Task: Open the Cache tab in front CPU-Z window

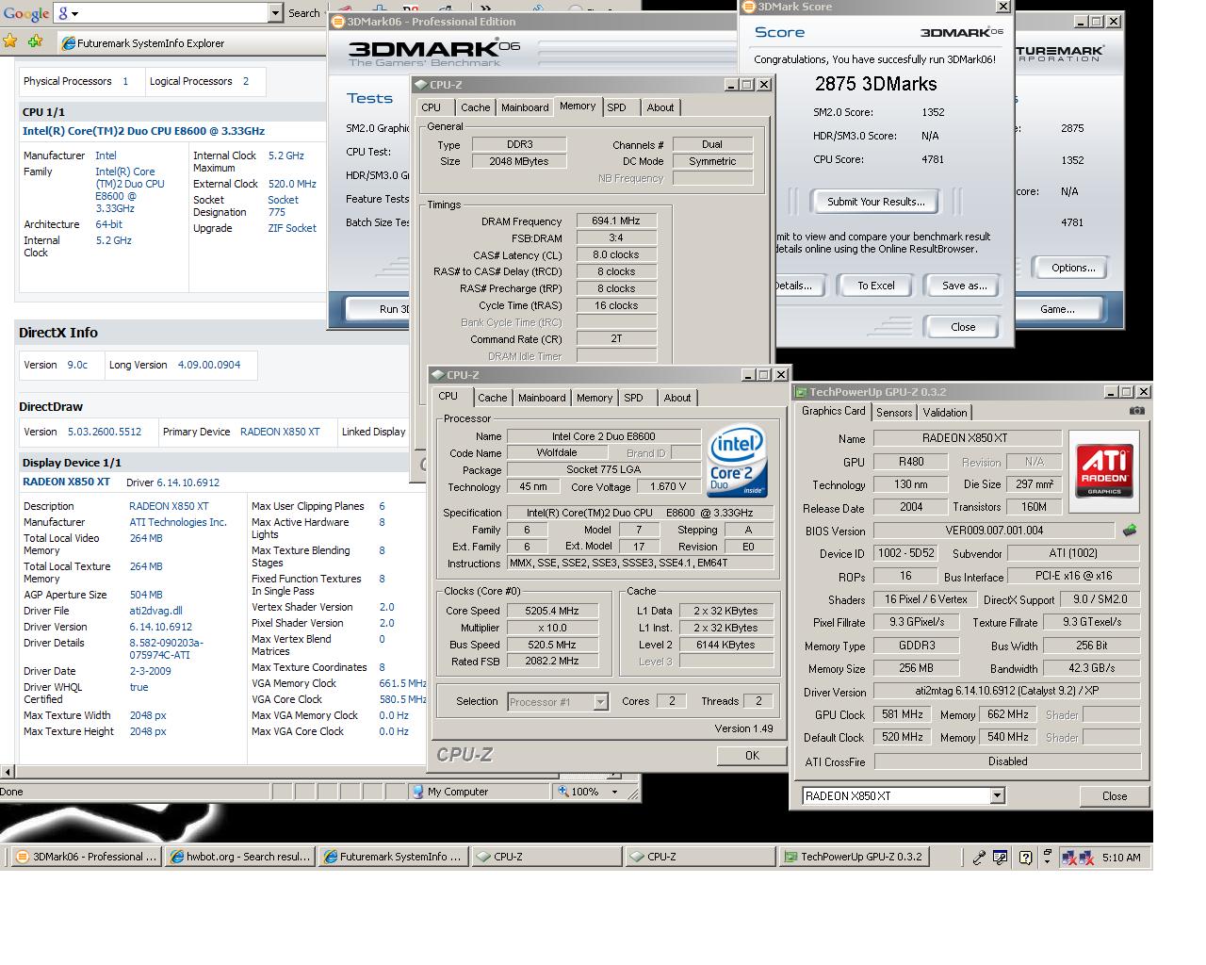Action: (x=492, y=398)
